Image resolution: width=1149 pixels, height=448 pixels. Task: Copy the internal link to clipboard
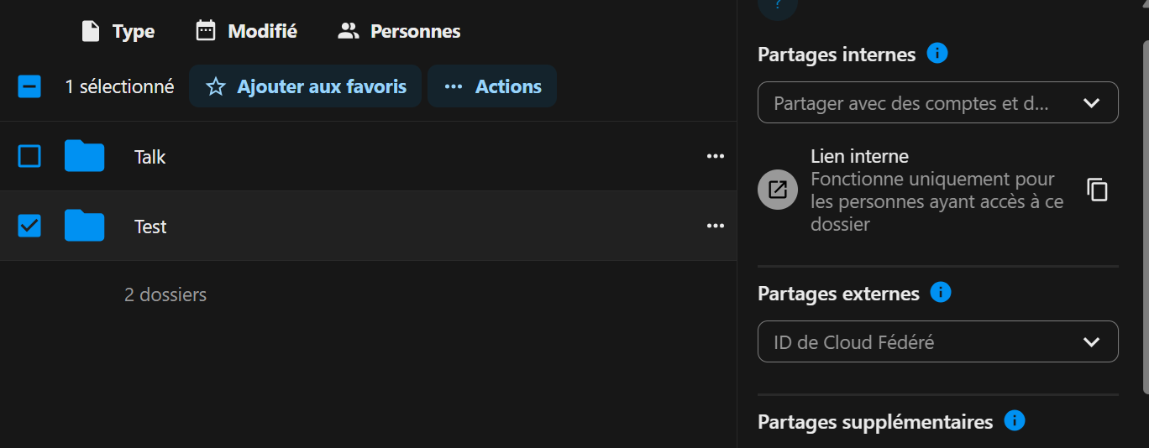click(x=1097, y=190)
